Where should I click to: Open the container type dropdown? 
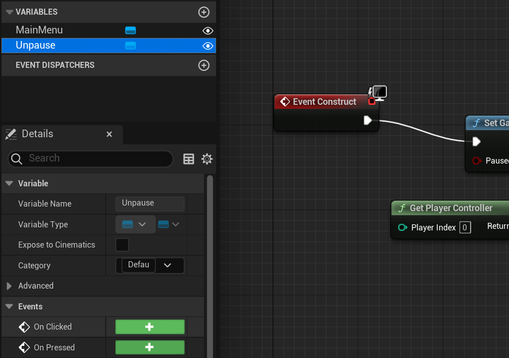[168, 224]
